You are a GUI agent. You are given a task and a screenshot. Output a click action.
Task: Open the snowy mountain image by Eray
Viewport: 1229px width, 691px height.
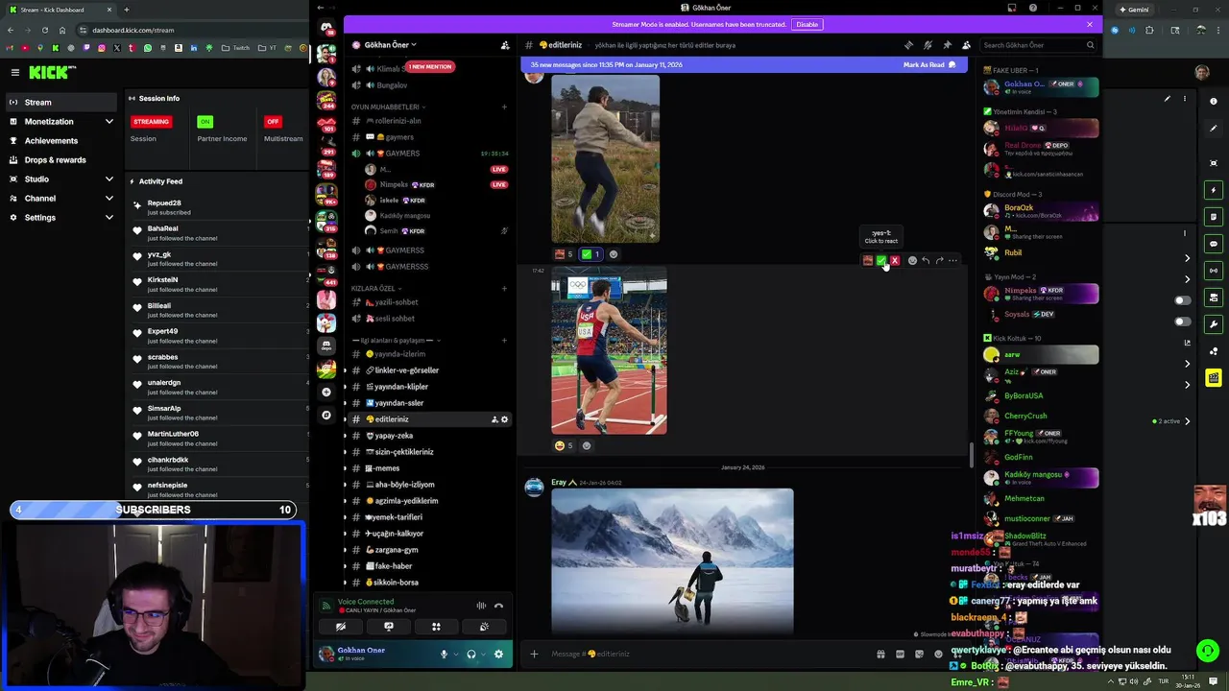point(672,561)
